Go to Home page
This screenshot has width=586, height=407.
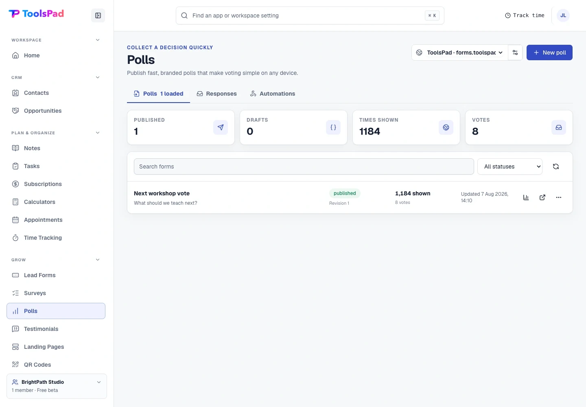coord(56,55)
